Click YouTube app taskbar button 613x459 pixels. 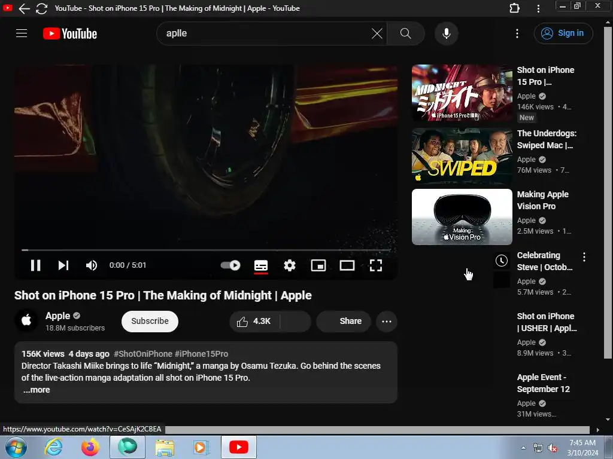[238, 447]
